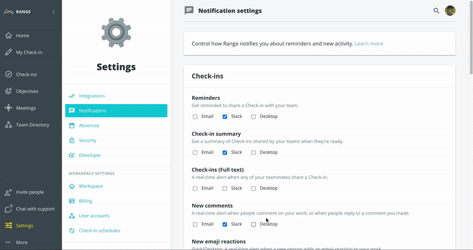
Task: Open the Integrations settings tab
Action: click(x=92, y=96)
